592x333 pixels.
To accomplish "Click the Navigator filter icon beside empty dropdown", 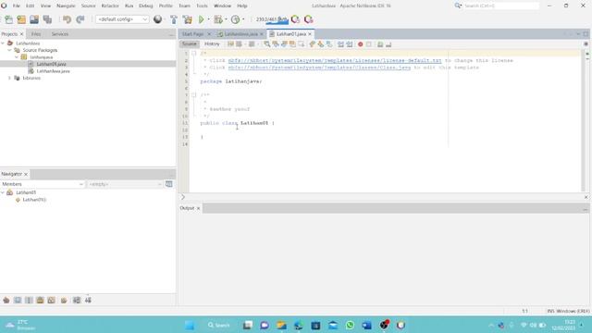I will point(168,184).
